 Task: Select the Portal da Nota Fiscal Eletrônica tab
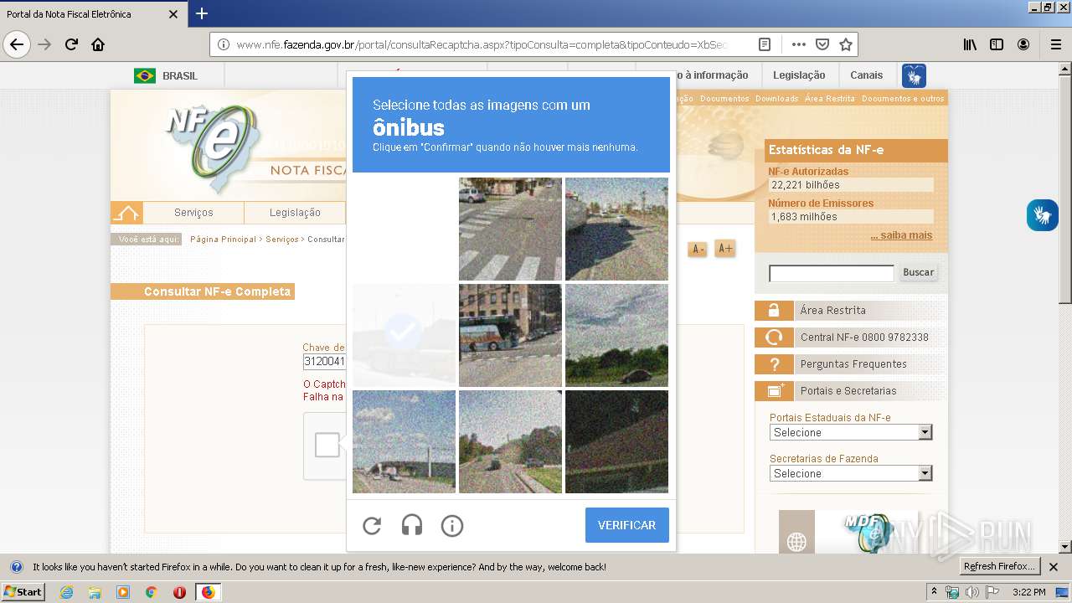coord(92,14)
